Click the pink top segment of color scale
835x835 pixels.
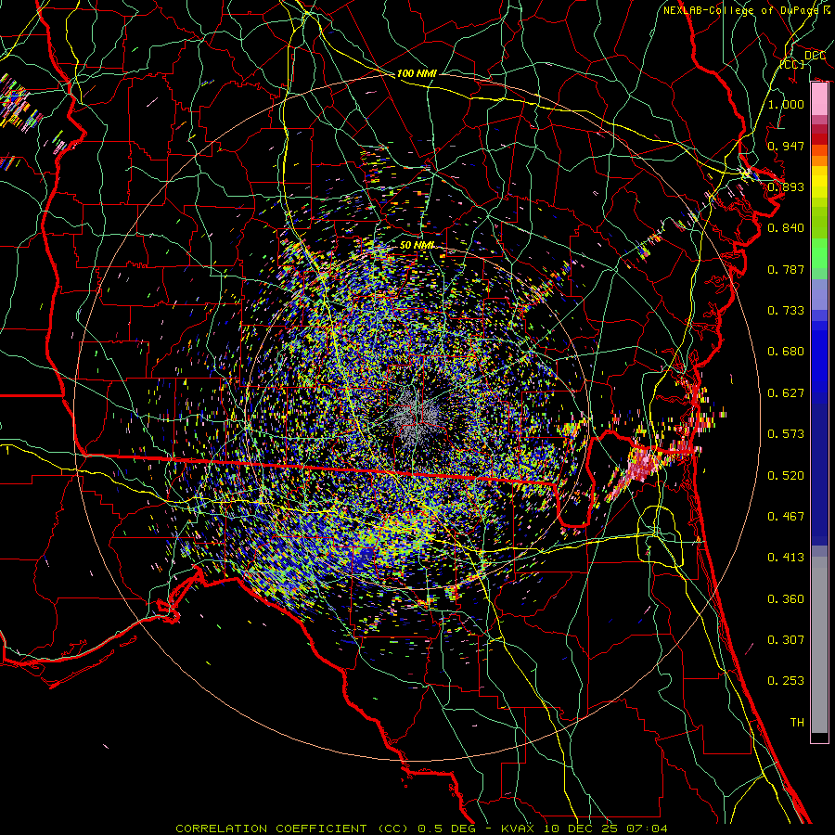819,99
